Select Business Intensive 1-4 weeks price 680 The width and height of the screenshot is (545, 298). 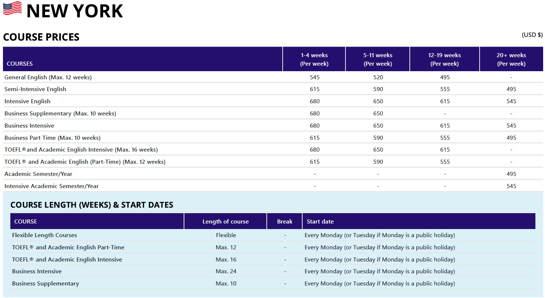[315, 125]
